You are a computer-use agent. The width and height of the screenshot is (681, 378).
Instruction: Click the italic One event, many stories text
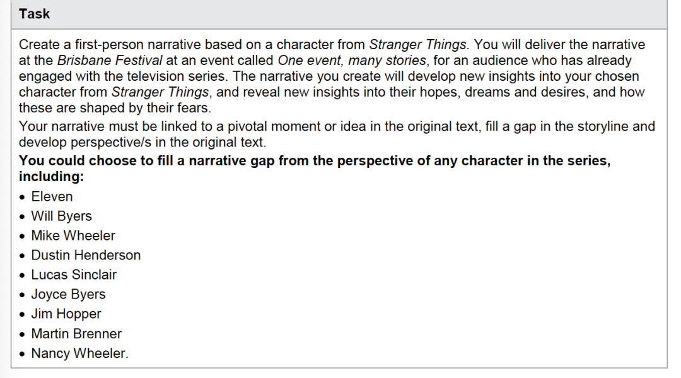[x=352, y=60]
